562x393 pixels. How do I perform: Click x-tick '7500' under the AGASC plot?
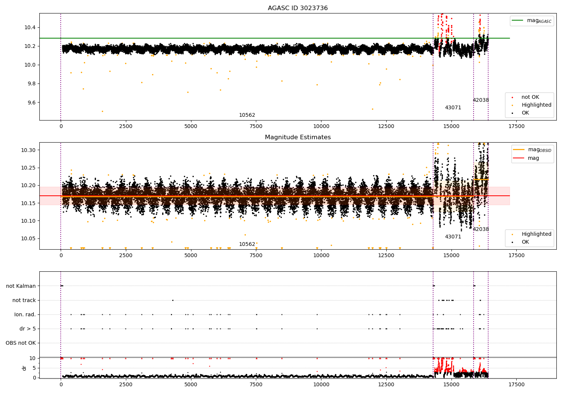(x=256, y=126)
